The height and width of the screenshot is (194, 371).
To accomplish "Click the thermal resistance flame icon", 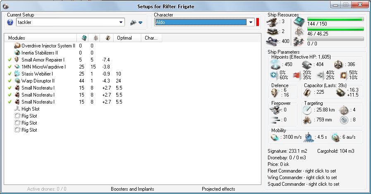I will pyautogui.click(x=297, y=75).
